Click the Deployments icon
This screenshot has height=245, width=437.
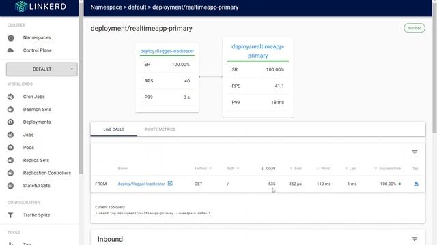11,122
